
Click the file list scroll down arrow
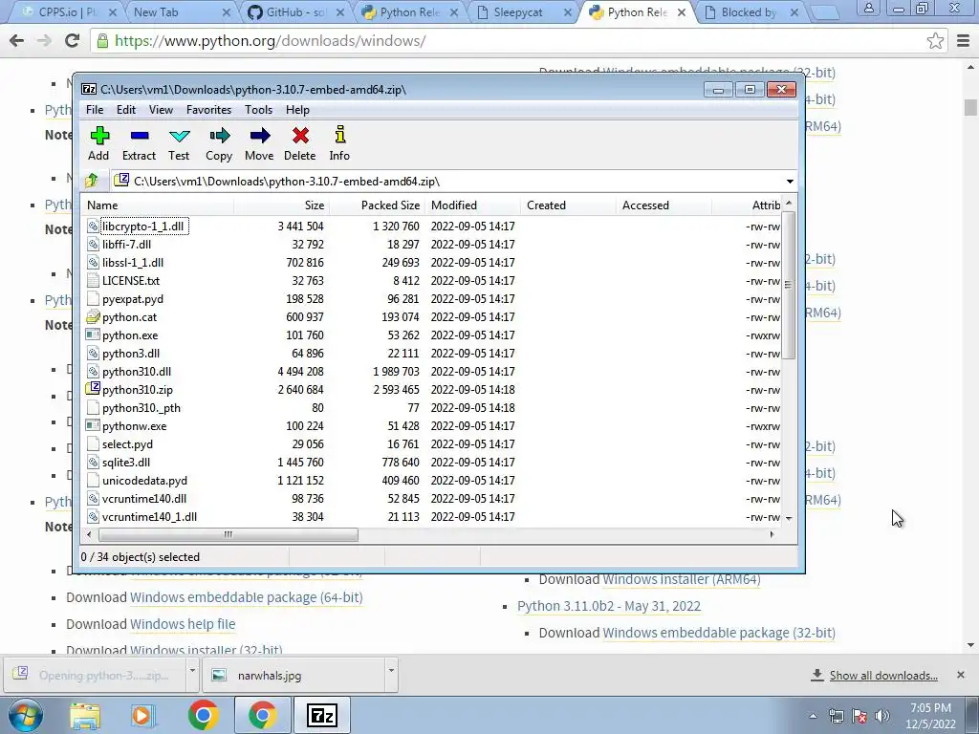point(789,518)
